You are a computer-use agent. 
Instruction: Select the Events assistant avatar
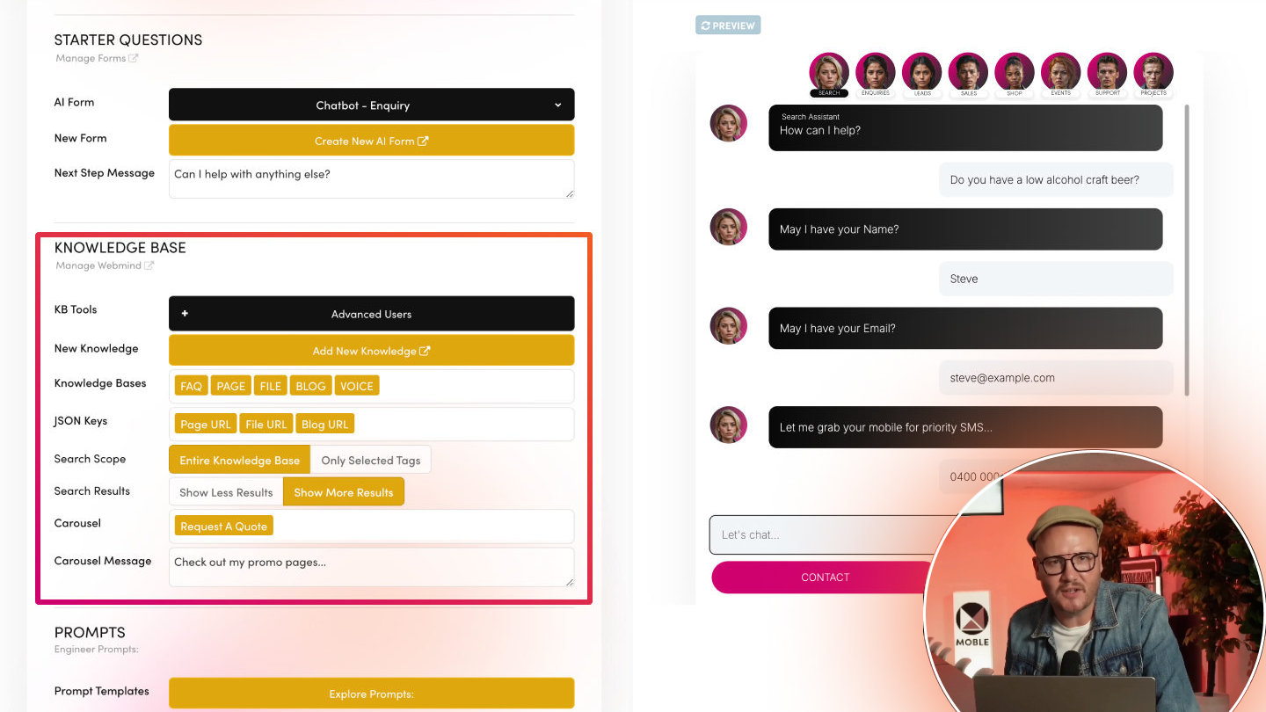point(1061,72)
